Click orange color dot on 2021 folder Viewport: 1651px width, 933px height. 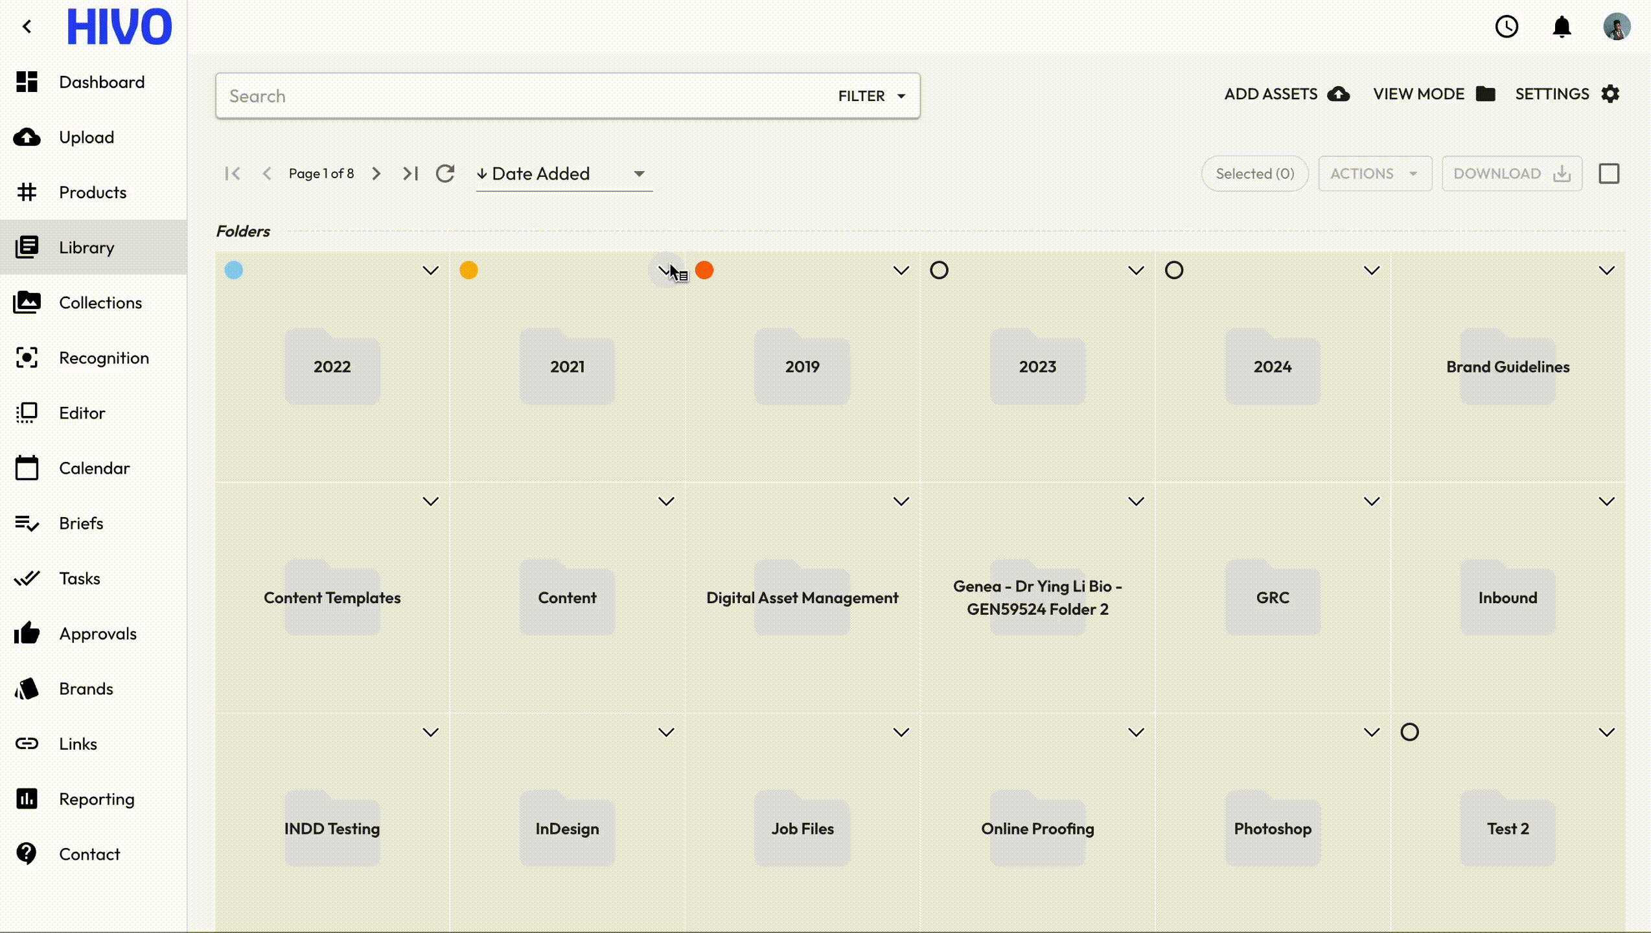pyautogui.click(x=468, y=270)
